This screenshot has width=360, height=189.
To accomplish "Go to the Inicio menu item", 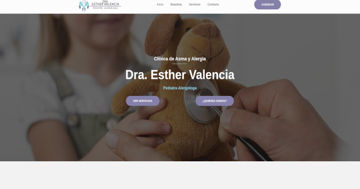I will [x=160, y=4].
